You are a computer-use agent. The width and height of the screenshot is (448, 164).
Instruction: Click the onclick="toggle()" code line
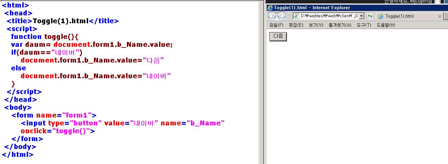57,131
